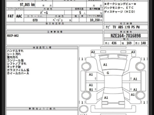Click the FAT shift type cell

(x=11, y=16)
